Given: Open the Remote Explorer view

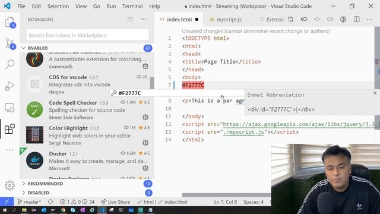Looking at the screenshot, I should coord(9,108).
